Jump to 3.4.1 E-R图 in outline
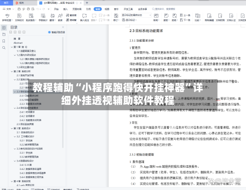 point(26,165)
